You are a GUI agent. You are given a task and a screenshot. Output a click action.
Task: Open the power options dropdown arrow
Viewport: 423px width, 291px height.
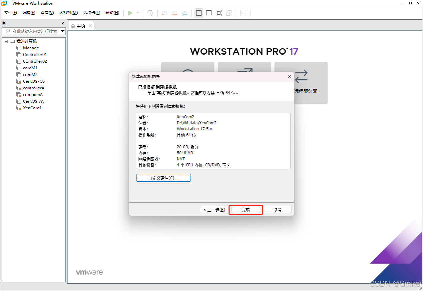138,13
